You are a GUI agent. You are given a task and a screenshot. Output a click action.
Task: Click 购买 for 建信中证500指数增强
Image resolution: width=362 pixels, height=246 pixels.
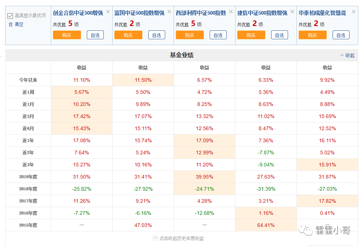pyautogui.click(x=251, y=35)
